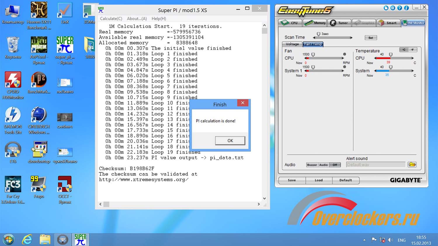Viewport: 438px width, 246px height.
Task: Launch CINEBENCH Windows shortcut
Action: click(x=39, y=120)
